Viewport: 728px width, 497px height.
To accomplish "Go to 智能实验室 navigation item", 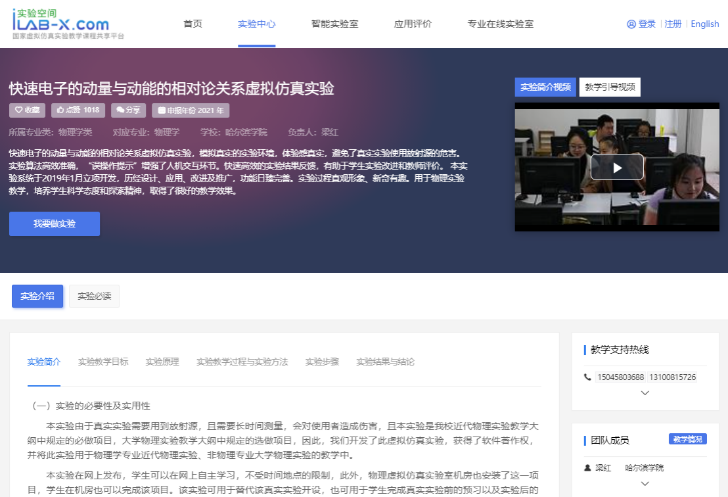I will [334, 24].
